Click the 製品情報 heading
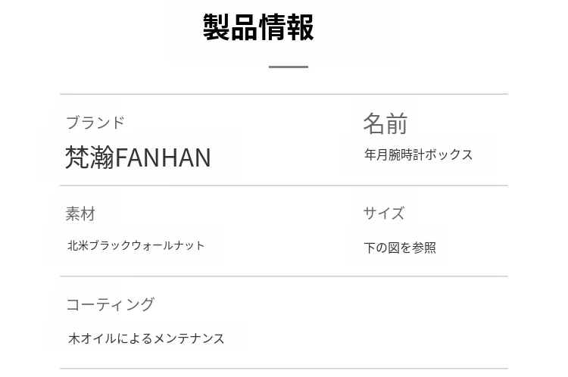Image resolution: width=568 pixels, height=377 pixels. tap(258, 27)
